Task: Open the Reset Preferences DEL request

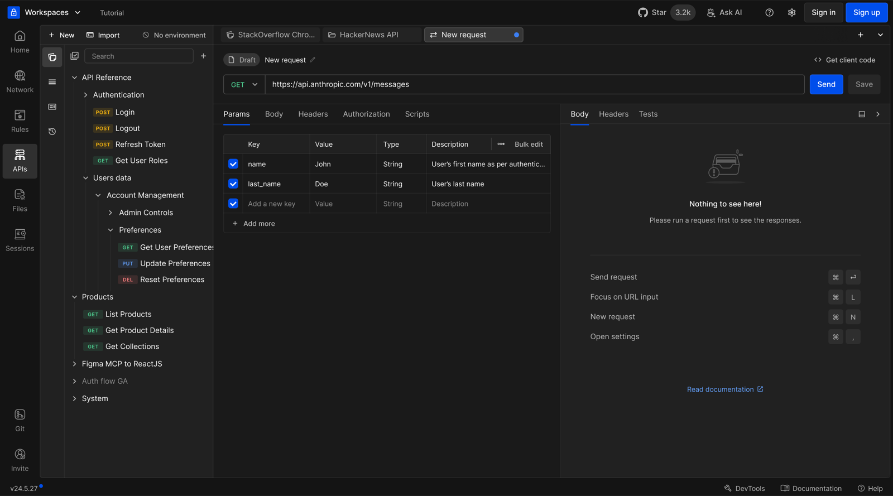Action: coord(161,280)
